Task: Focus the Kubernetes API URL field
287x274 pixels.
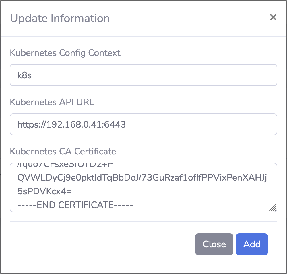Action: point(143,124)
